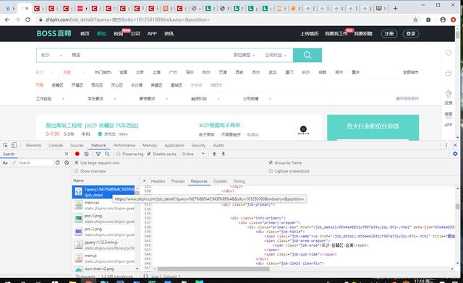
Task: Click the teal magnifier search button
Action: pyautogui.click(x=307, y=55)
